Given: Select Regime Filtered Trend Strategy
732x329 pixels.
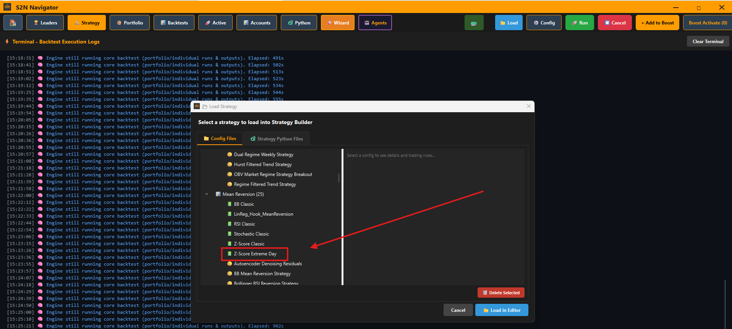Looking at the screenshot, I should tap(265, 184).
